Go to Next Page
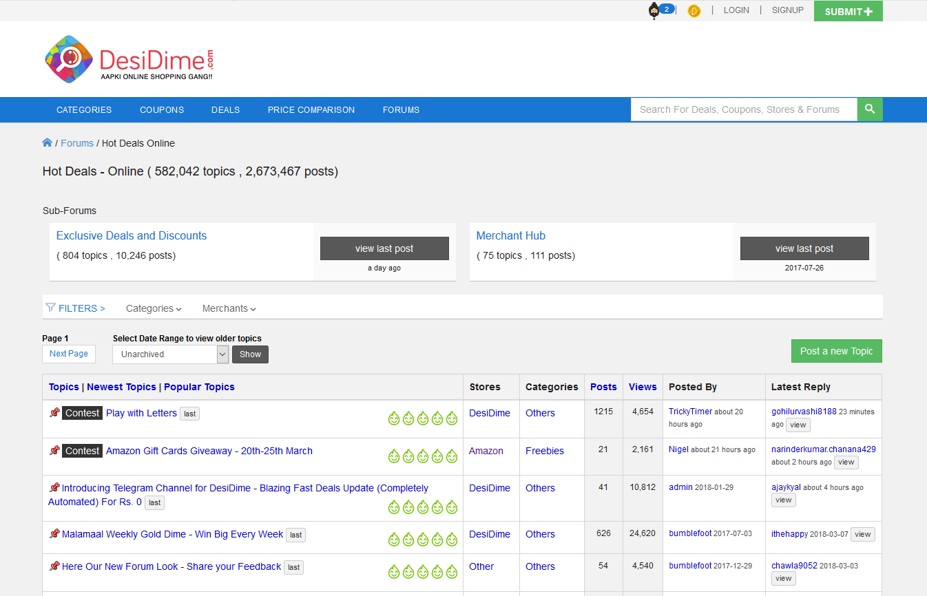The width and height of the screenshot is (927, 596). [x=69, y=354]
